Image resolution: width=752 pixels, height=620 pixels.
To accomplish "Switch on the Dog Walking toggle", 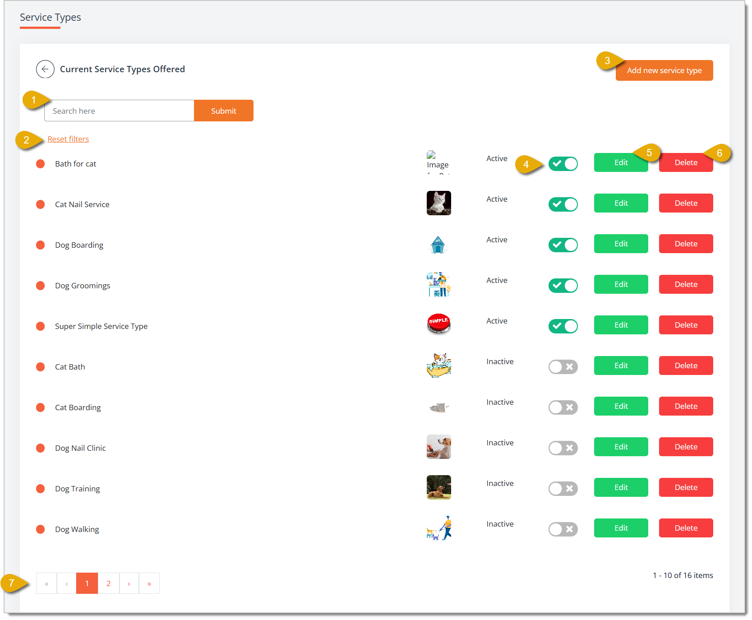I will coord(563,529).
